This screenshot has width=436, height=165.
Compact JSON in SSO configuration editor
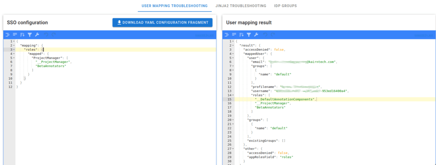15,35
